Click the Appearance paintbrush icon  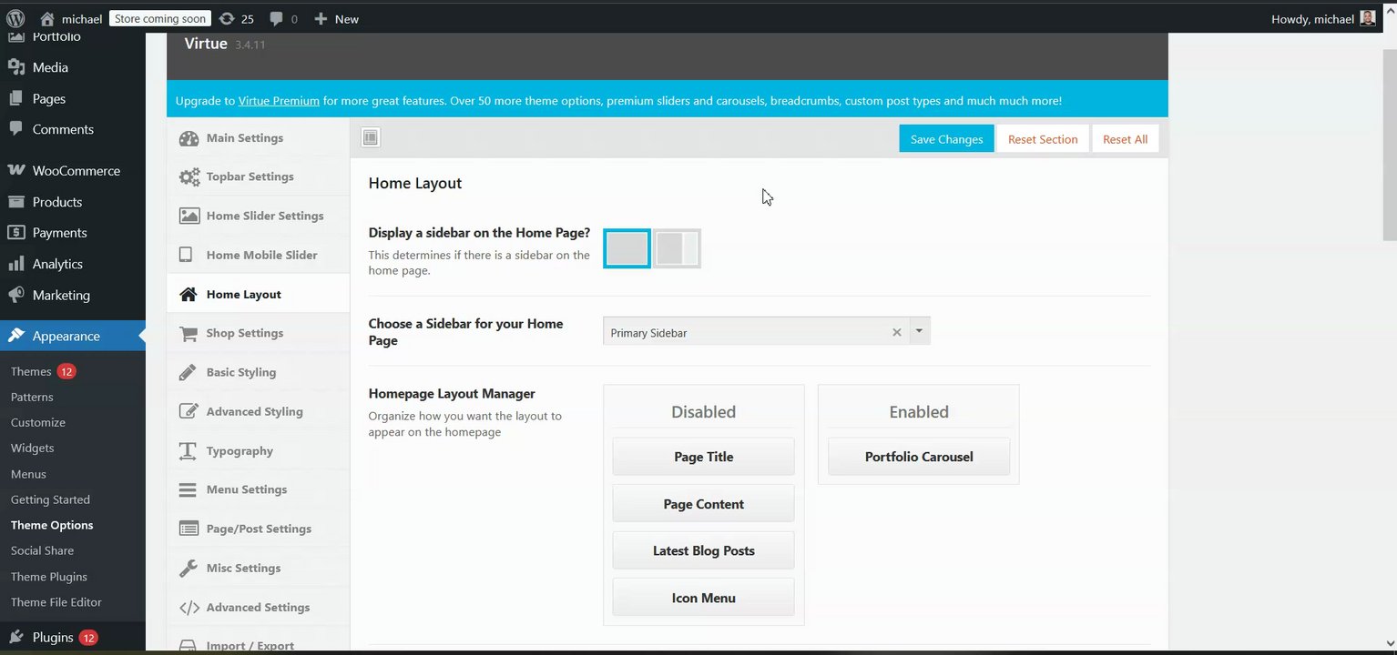15,336
